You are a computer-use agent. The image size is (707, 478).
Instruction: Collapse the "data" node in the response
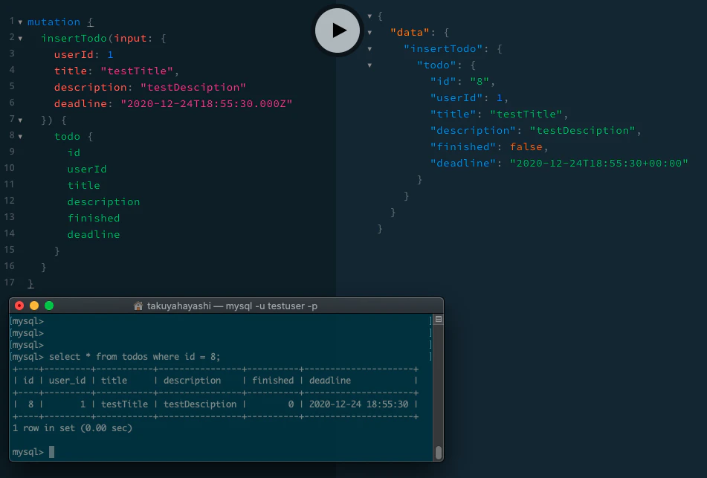pyautogui.click(x=369, y=33)
